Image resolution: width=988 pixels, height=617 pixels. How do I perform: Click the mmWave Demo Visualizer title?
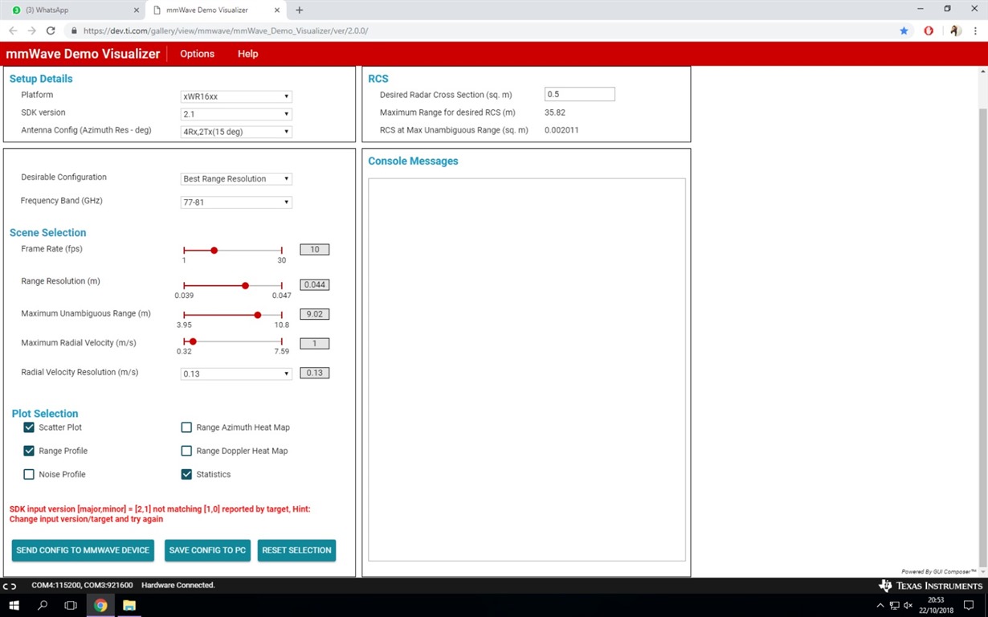point(84,54)
